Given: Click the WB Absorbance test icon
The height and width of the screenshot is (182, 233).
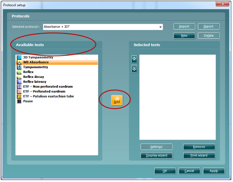Looking at the screenshot, I should (19, 62).
